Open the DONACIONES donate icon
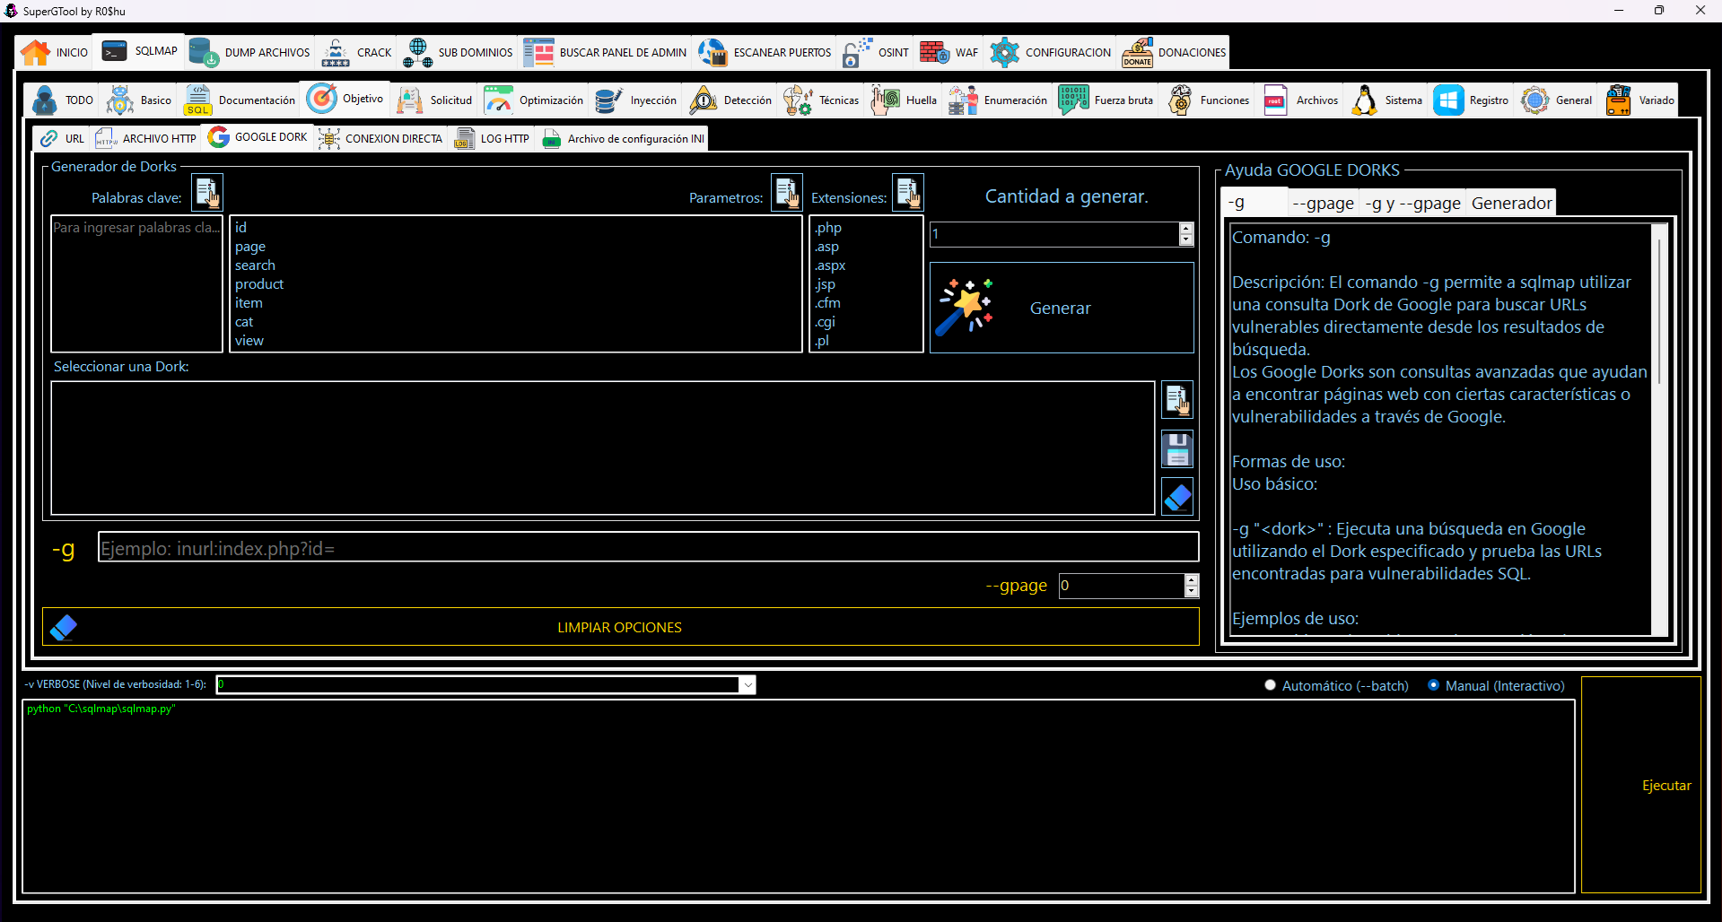 [1137, 52]
